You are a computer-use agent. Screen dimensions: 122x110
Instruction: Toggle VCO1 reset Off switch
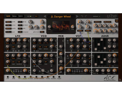coord(40,47)
